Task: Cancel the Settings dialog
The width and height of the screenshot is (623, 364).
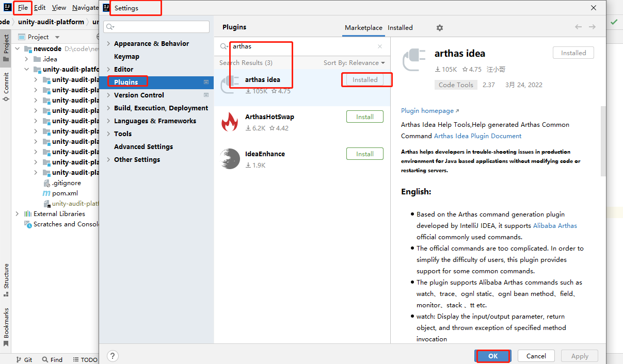Action: [x=536, y=356]
